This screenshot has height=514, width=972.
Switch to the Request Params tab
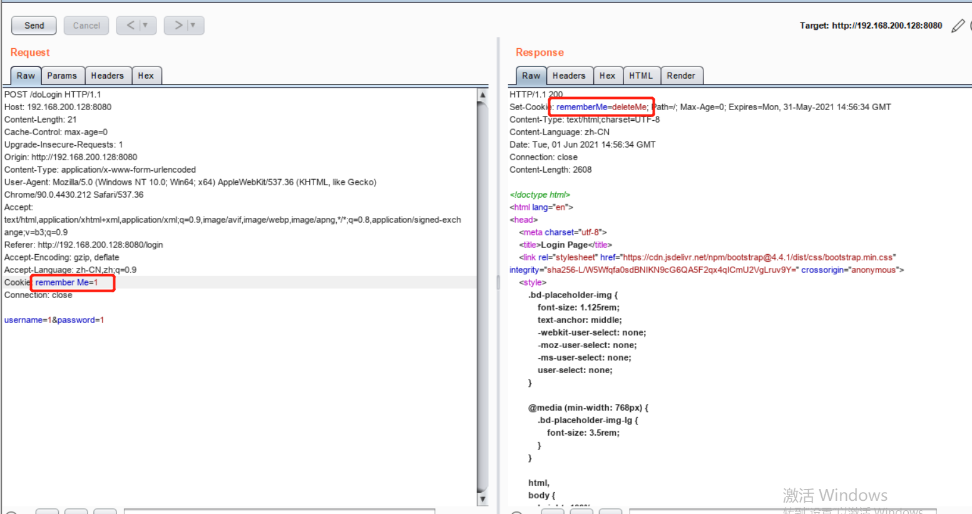click(62, 76)
